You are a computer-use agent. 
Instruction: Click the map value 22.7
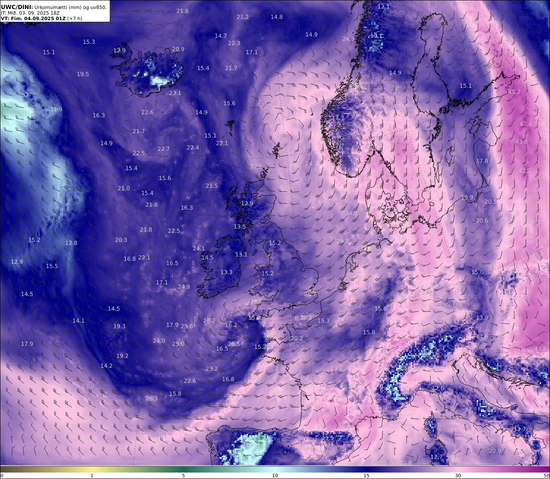[164, 149]
